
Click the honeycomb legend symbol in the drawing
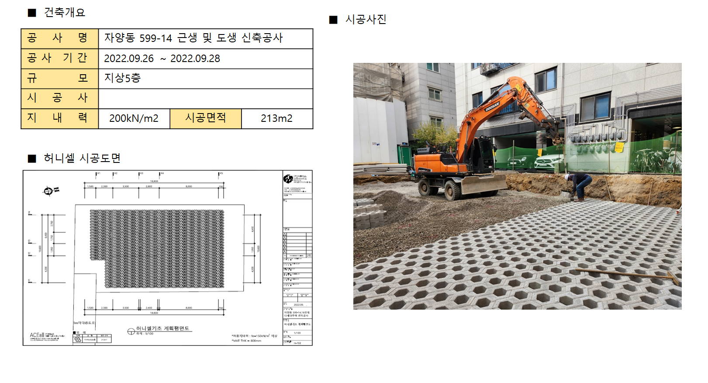point(78,339)
